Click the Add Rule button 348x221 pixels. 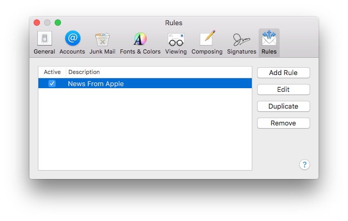tap(283, 73)
